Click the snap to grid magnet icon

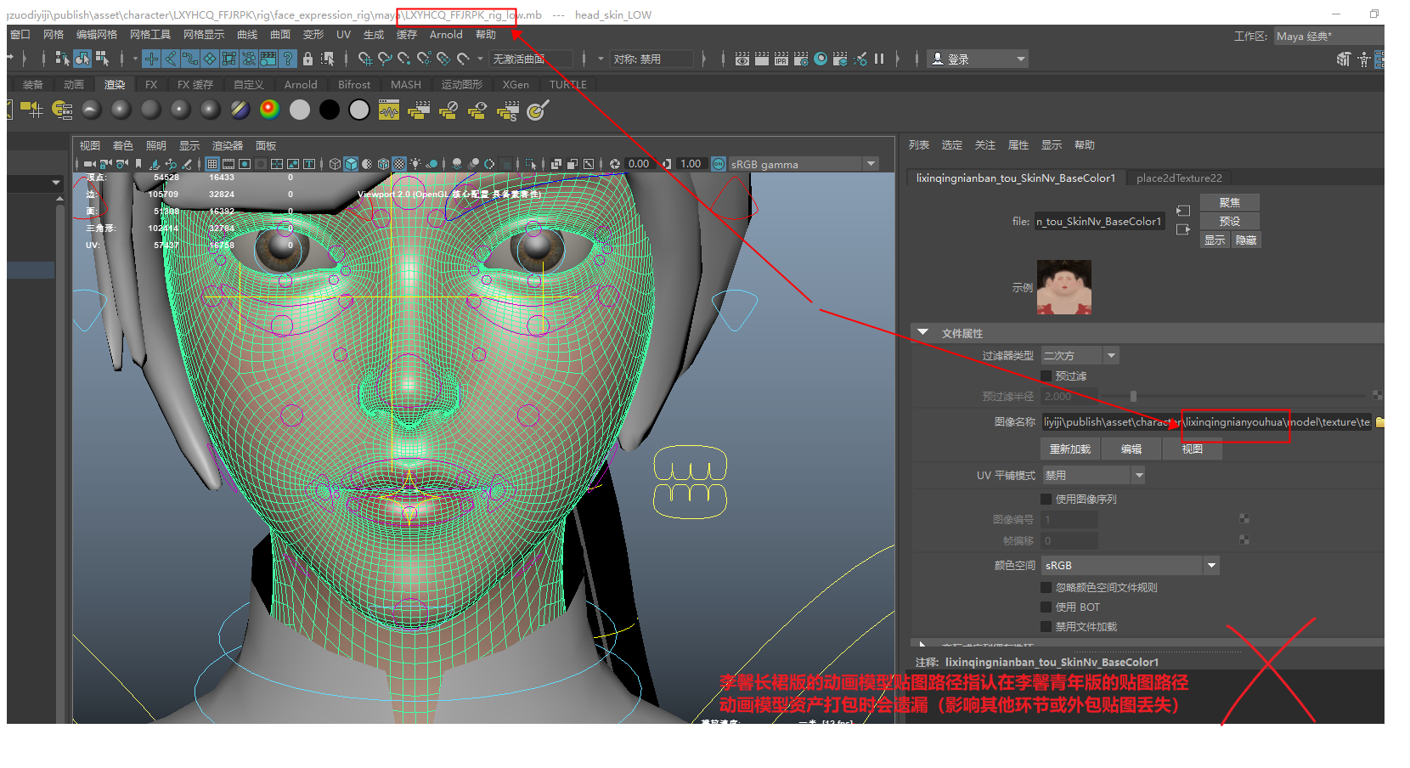click(365, 59)
